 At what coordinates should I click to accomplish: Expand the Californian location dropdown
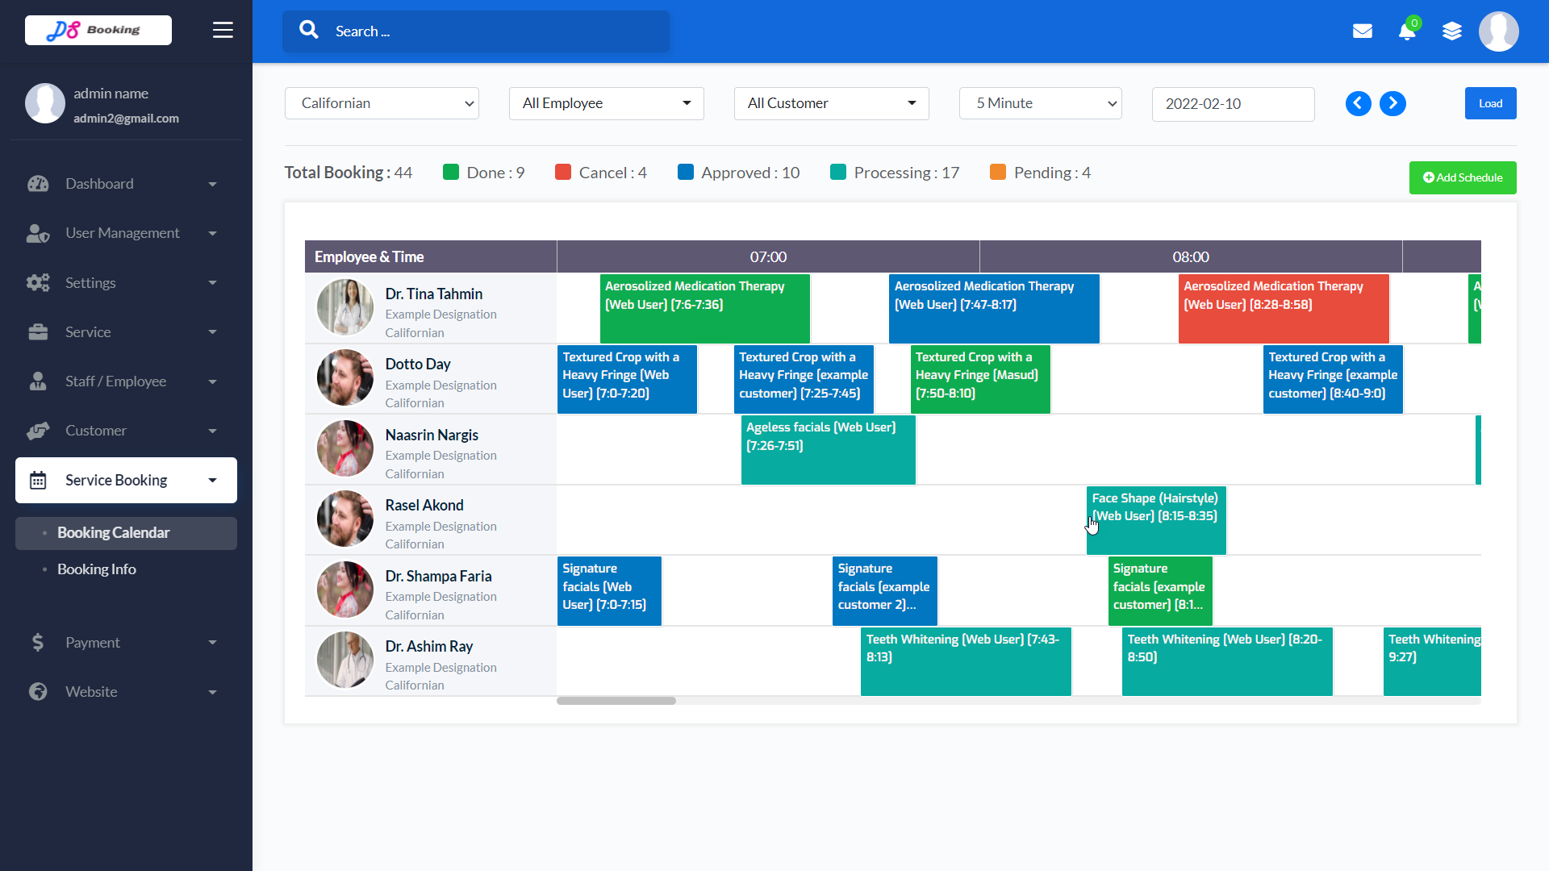(x=382, y=103)
